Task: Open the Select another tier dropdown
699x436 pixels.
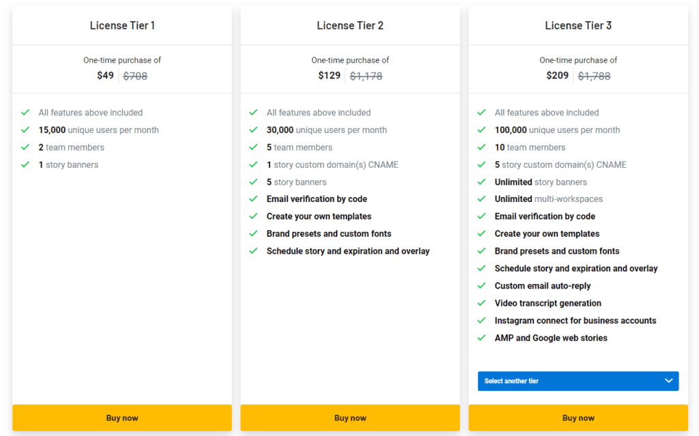Action: 577,381
